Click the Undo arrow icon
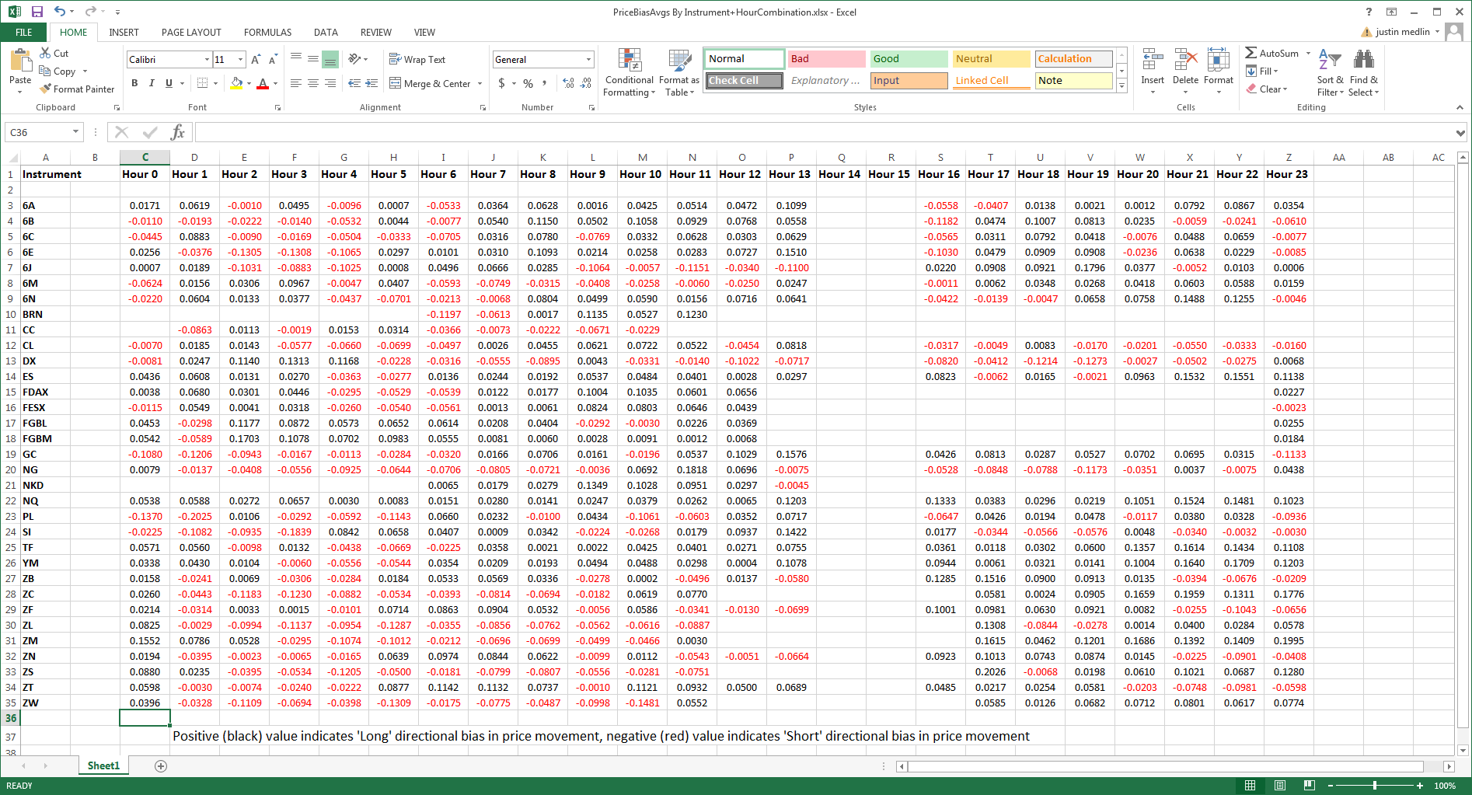Screen dimensions: 1472x795 click(x=60, y=12)
